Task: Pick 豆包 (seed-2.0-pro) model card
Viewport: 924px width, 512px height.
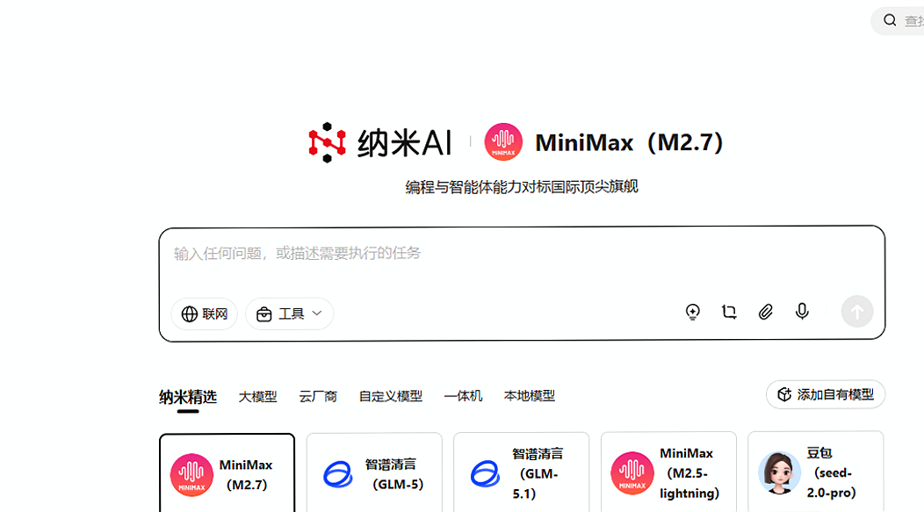Action: [x=816, y=472]
